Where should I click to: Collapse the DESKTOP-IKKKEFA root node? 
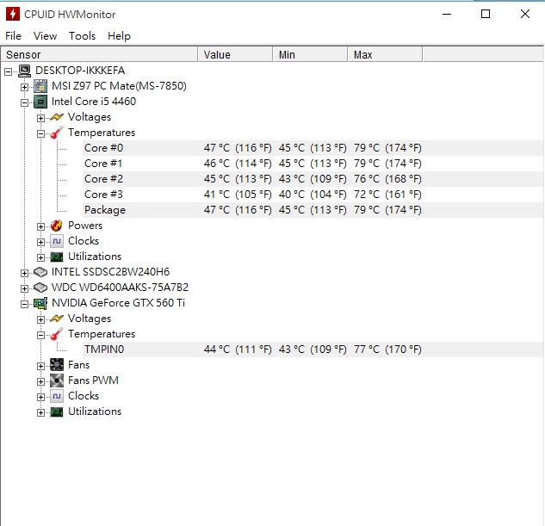click(x=8, y=72)
